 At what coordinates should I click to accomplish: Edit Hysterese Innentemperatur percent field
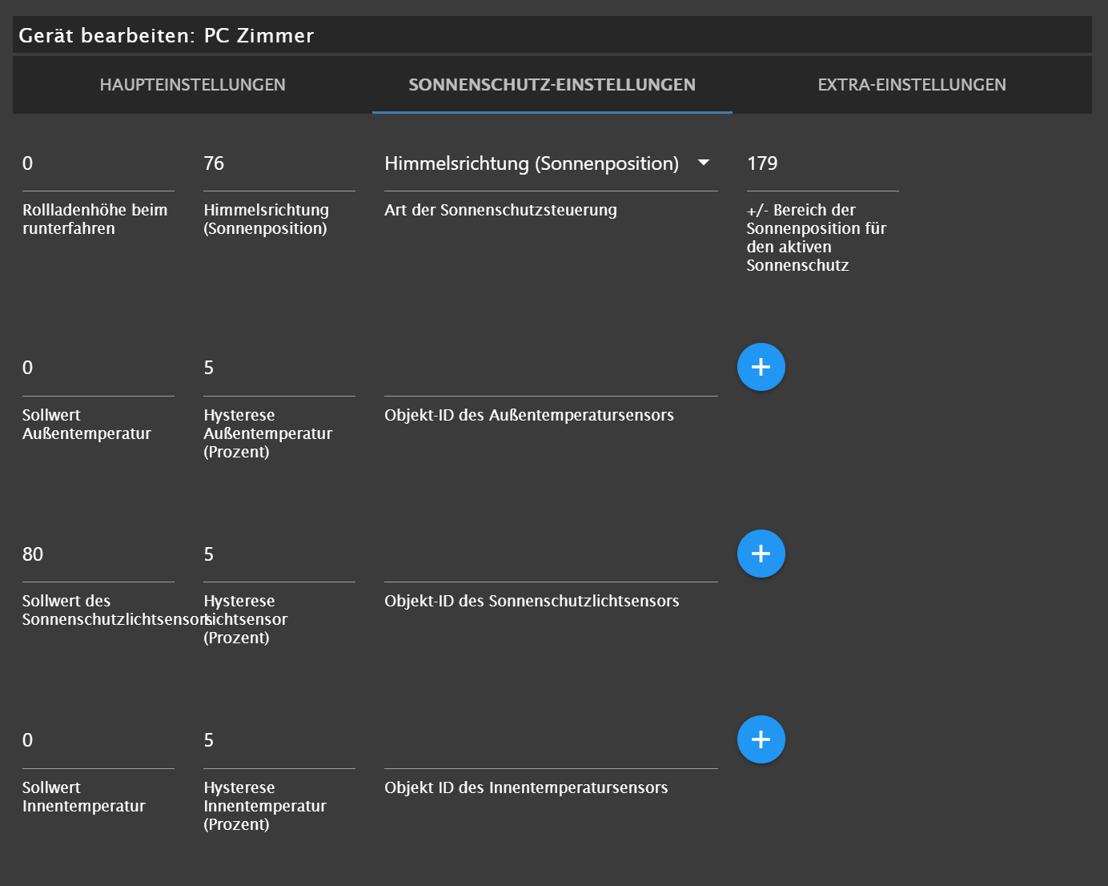pyautogui.click(x=279, y=741)
